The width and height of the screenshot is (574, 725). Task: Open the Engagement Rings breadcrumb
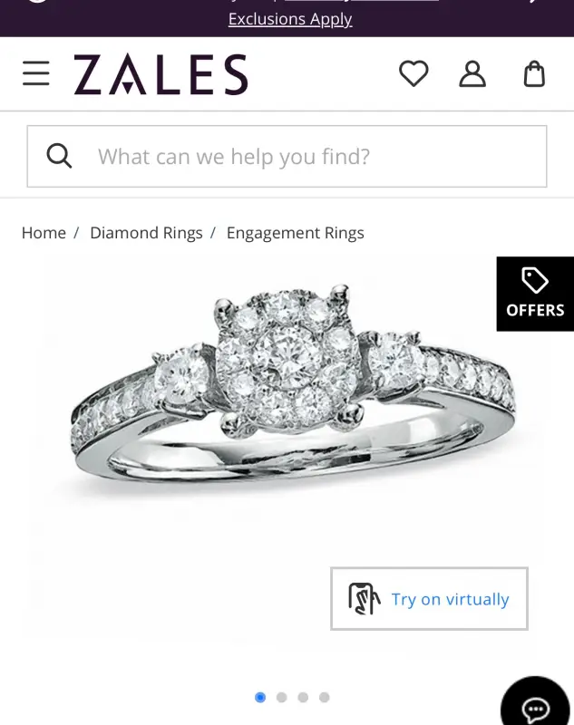click(295, 233)
